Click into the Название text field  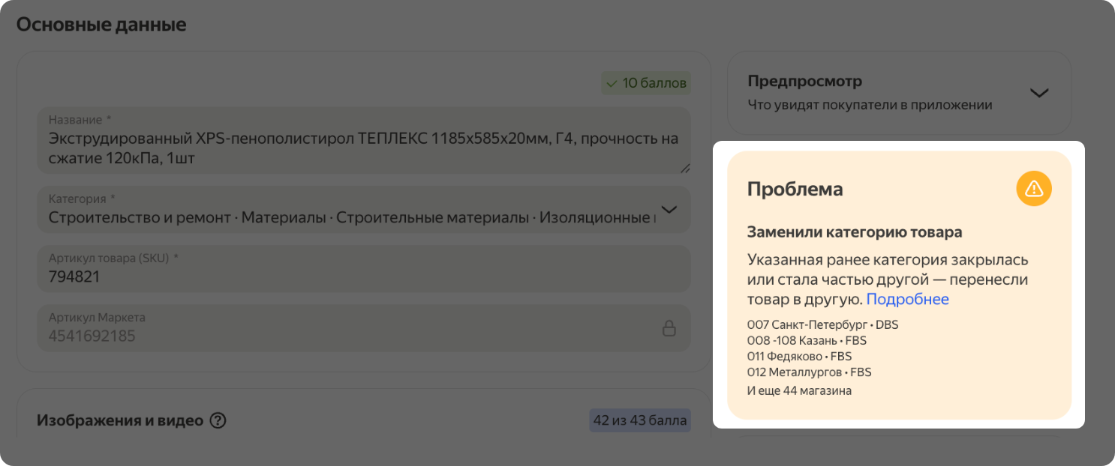tap(364, 141)
